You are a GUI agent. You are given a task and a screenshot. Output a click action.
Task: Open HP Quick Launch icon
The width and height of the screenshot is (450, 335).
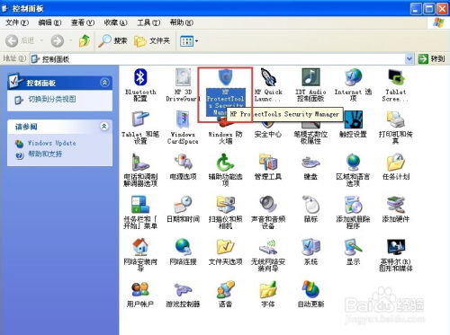tap(268, 77)
